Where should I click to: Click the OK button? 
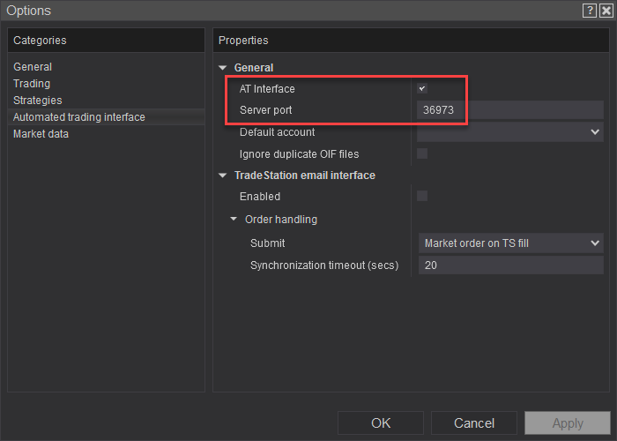(381, 423)
